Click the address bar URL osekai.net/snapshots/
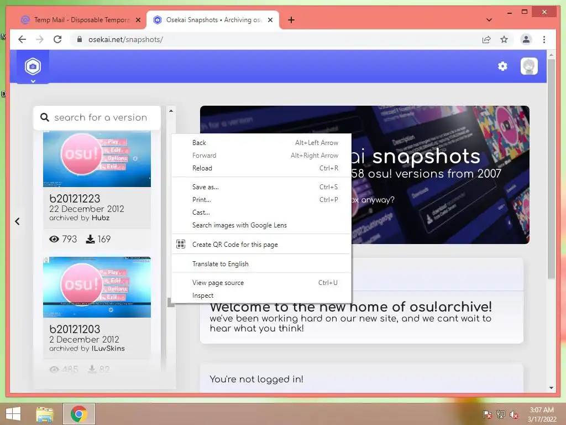The height and width of the screenshot is (425, 566). click(125, 39)
